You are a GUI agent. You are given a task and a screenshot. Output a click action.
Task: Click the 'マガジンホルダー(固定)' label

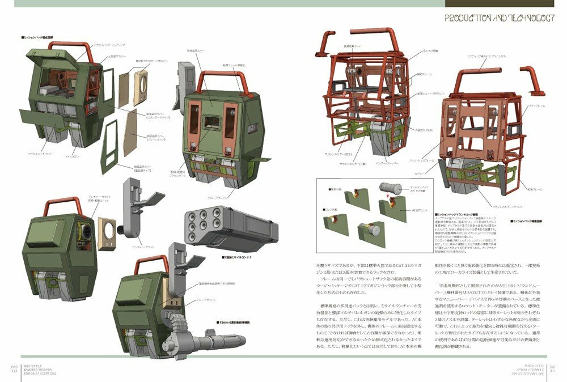pyautogui.click(x=338, y=154)
